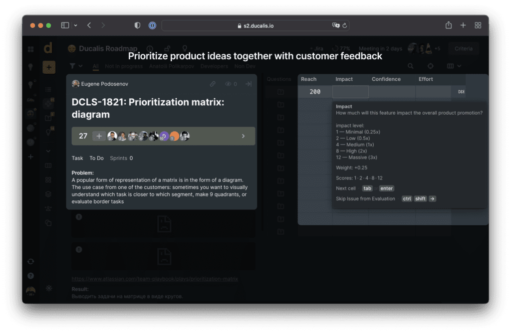Switch to the Developers filter tab
The height and width of the screenshot is (333, 511).
[x=214, y=66]
